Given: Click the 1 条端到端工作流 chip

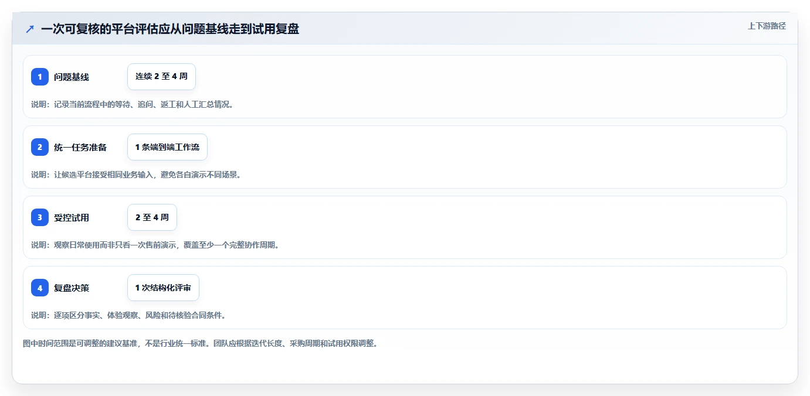Looking at the screenshot, I should pos(167,147).
